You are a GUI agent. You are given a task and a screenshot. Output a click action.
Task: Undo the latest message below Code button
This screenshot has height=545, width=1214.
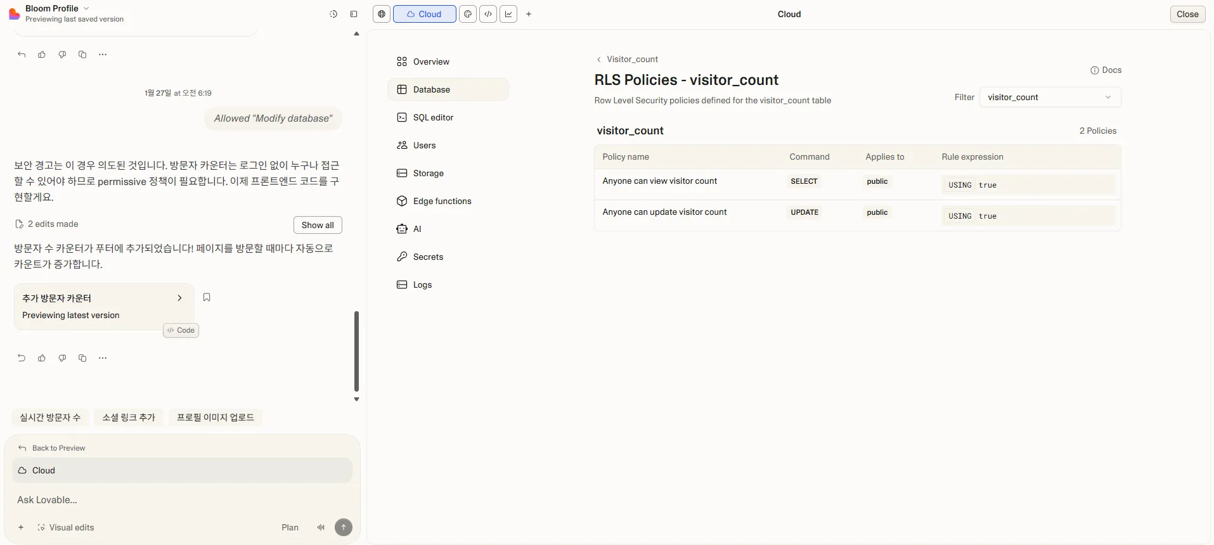22,358
